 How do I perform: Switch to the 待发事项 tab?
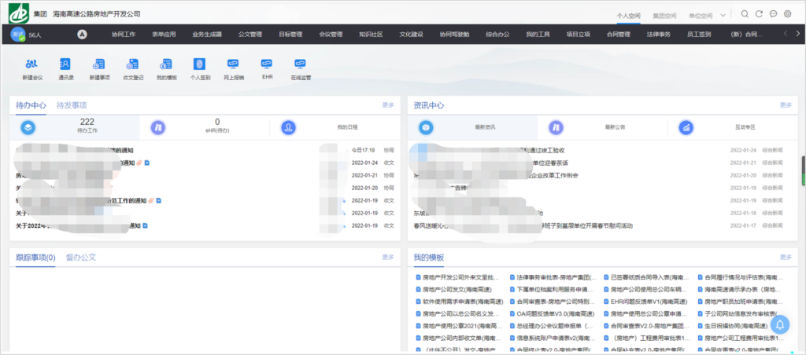pyautogui.click(x=72, y=104)
